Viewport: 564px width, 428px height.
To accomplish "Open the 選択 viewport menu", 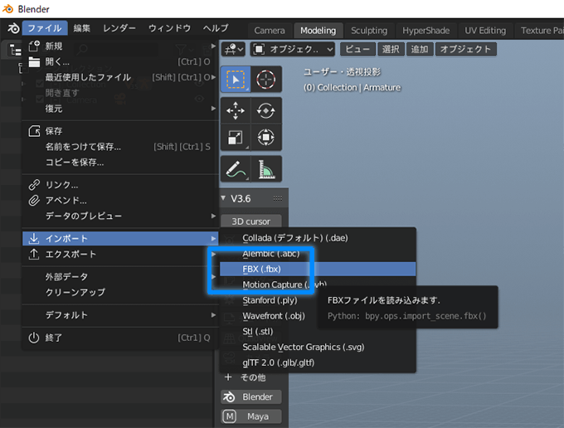I will point(391,49).
